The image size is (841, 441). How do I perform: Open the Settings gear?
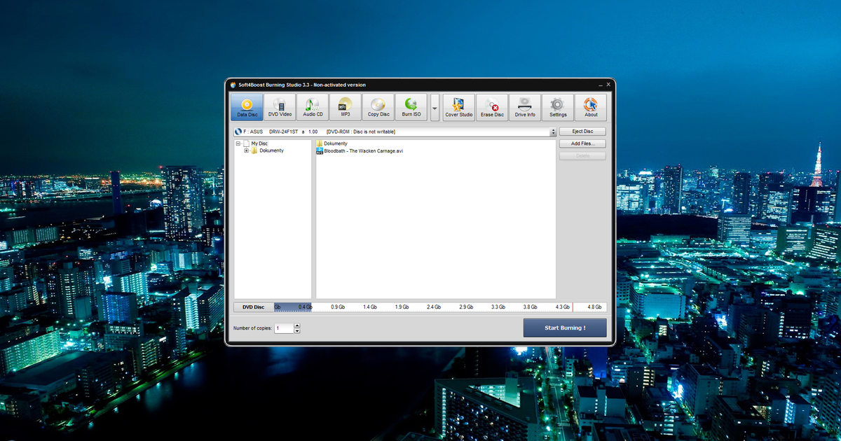coord(558,108)
